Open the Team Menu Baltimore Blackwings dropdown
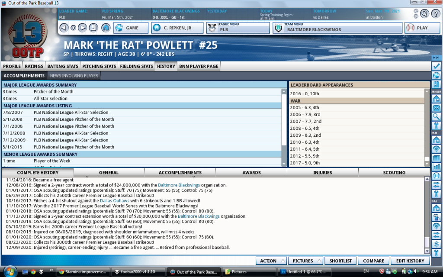 point(337,28)
